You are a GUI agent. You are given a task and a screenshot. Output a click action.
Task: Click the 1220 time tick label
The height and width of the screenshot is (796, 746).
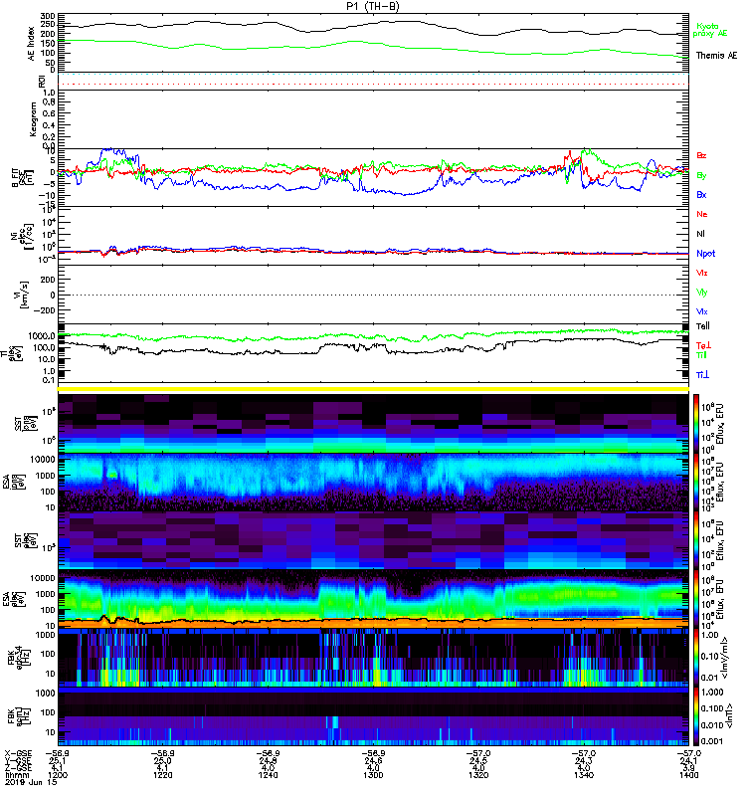162,775
